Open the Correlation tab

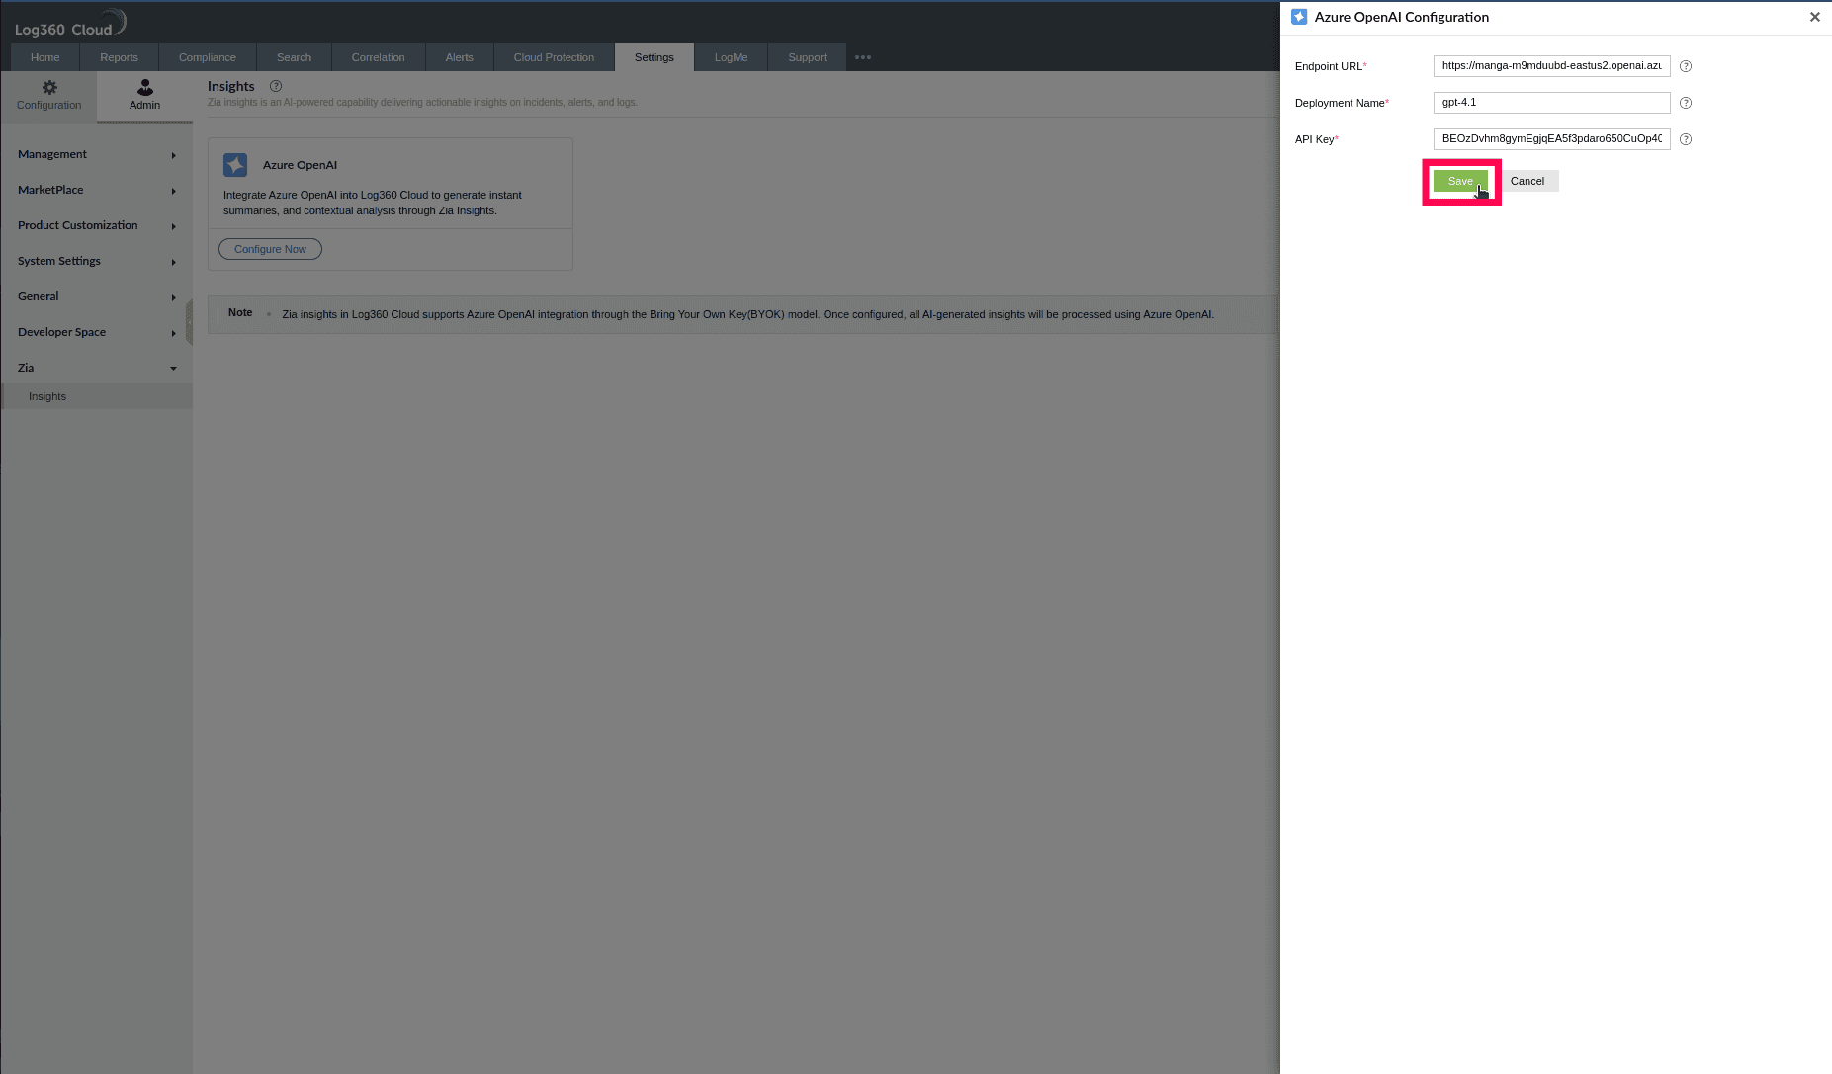pyautogui.click(x=378, y=57)
